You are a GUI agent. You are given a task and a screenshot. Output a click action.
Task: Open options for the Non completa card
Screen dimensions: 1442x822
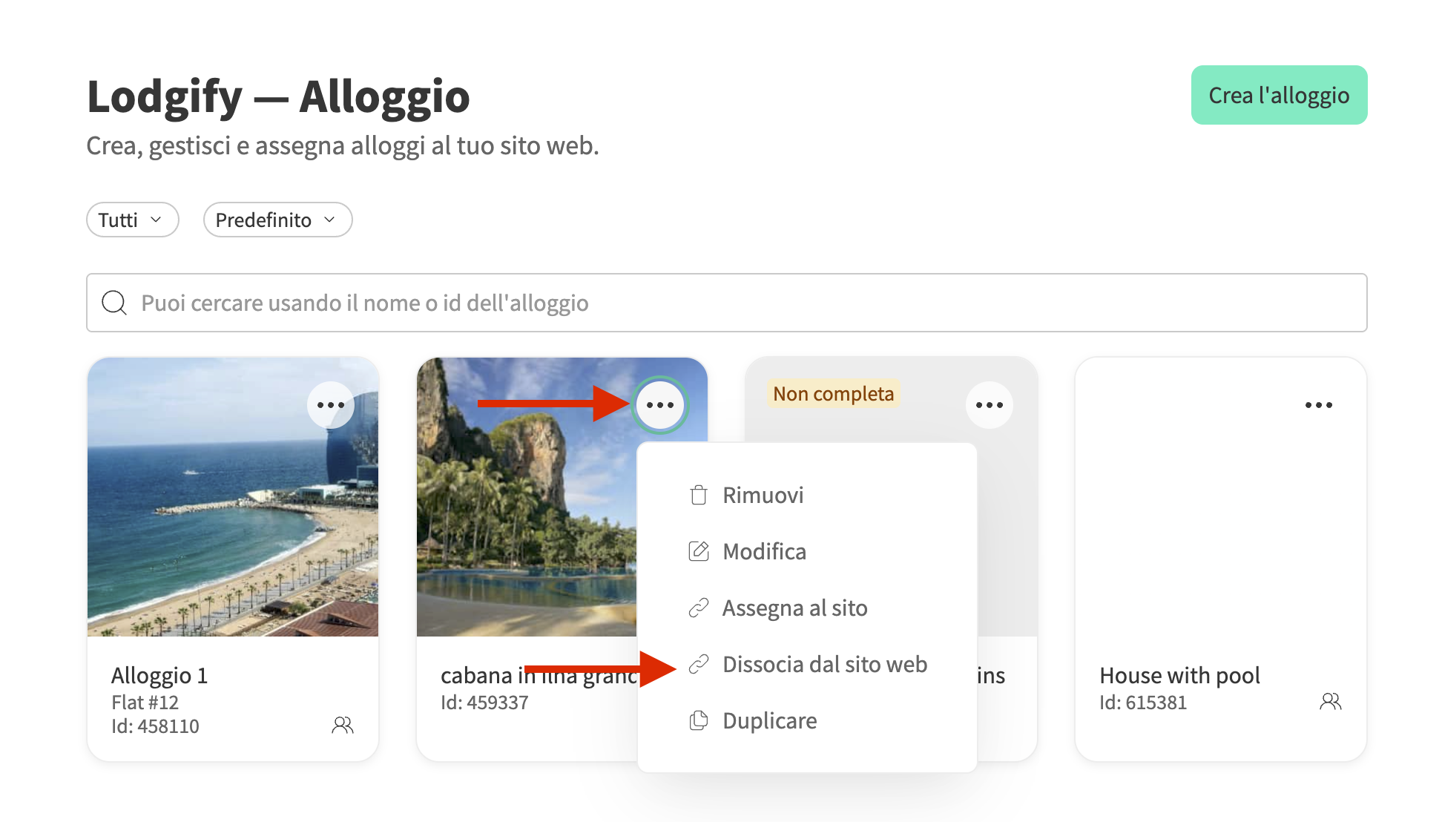pyautogui.click(x=989, y=405)
